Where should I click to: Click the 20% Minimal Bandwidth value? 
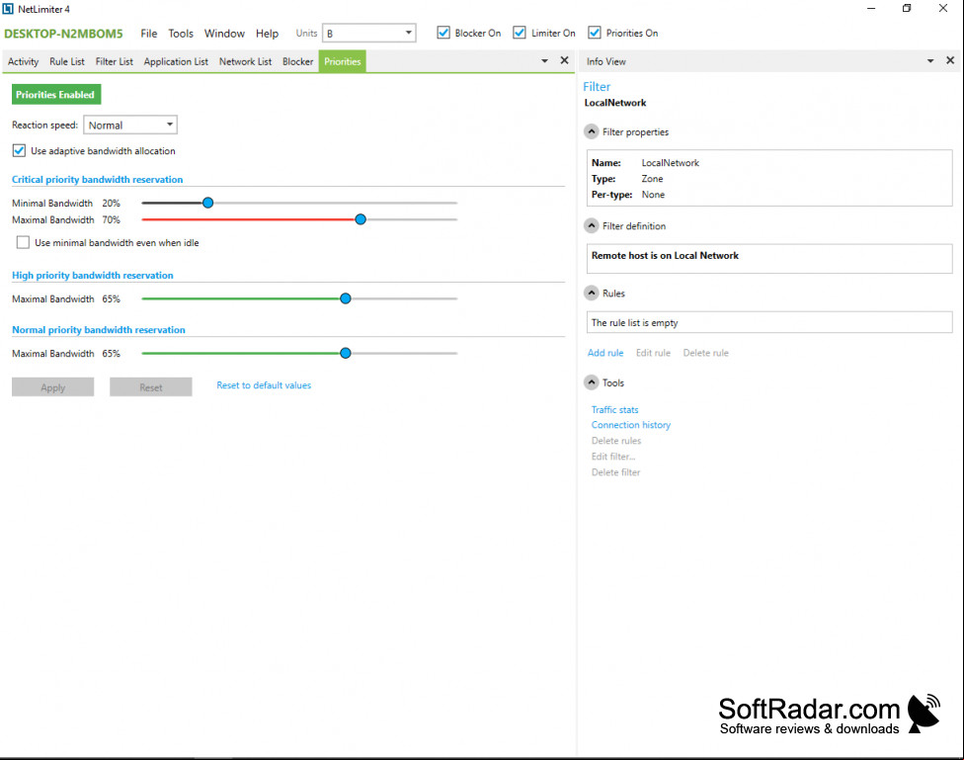click(x=112, y=203)
